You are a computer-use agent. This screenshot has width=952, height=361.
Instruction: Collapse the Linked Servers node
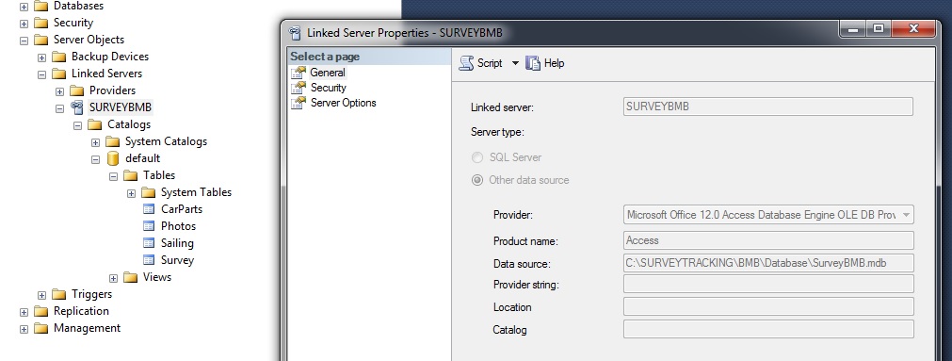click(x=41, y=74)
